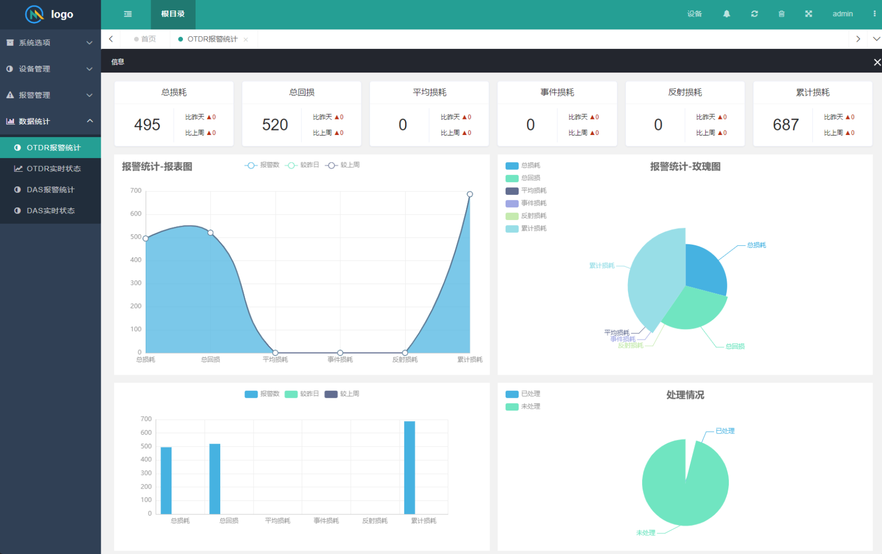Expand the 设备管理 menu chevron
This screenshot has height=554, width=882.
click(89, 69)
